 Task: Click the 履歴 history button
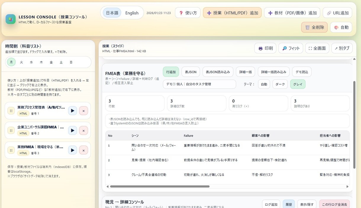(289, 204)
